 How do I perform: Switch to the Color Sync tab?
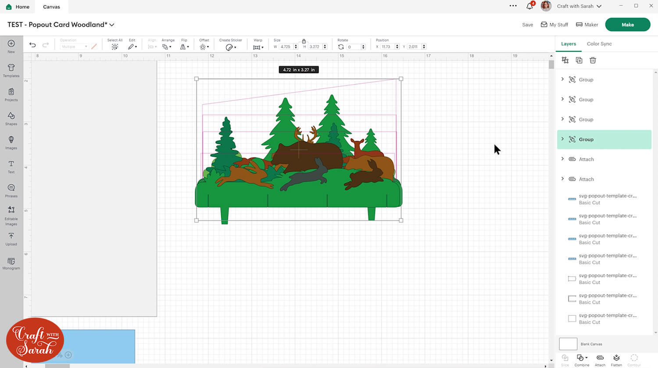(x=599, y=44)
